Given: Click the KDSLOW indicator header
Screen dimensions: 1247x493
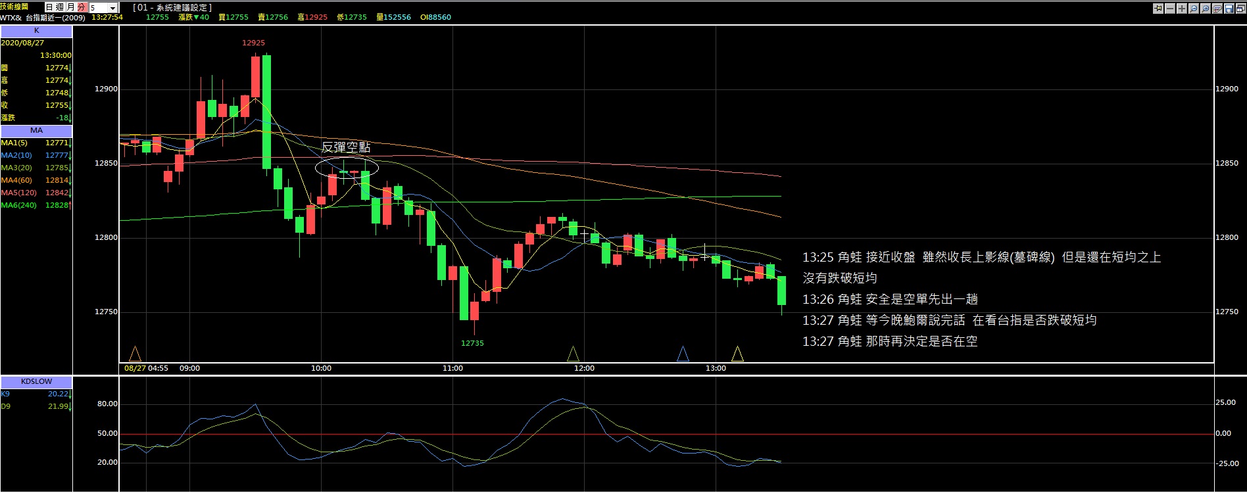Looking at the screenshot, I should click(x=36, y=381).
